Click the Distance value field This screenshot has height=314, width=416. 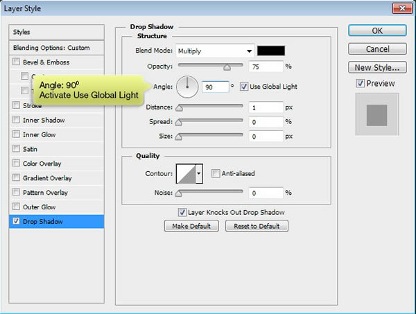coord(266,107)
